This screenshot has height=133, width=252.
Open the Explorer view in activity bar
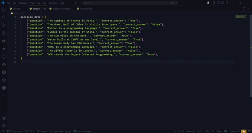click(x=4, y=10)
